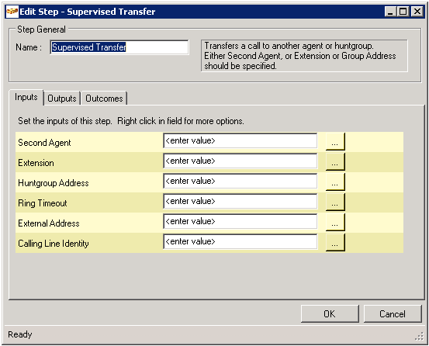
Task: Click the Extension value field
Action: click(240, 161)
